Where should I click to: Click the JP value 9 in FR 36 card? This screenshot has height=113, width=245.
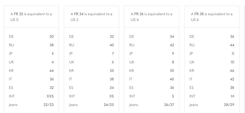click(173, 54)
